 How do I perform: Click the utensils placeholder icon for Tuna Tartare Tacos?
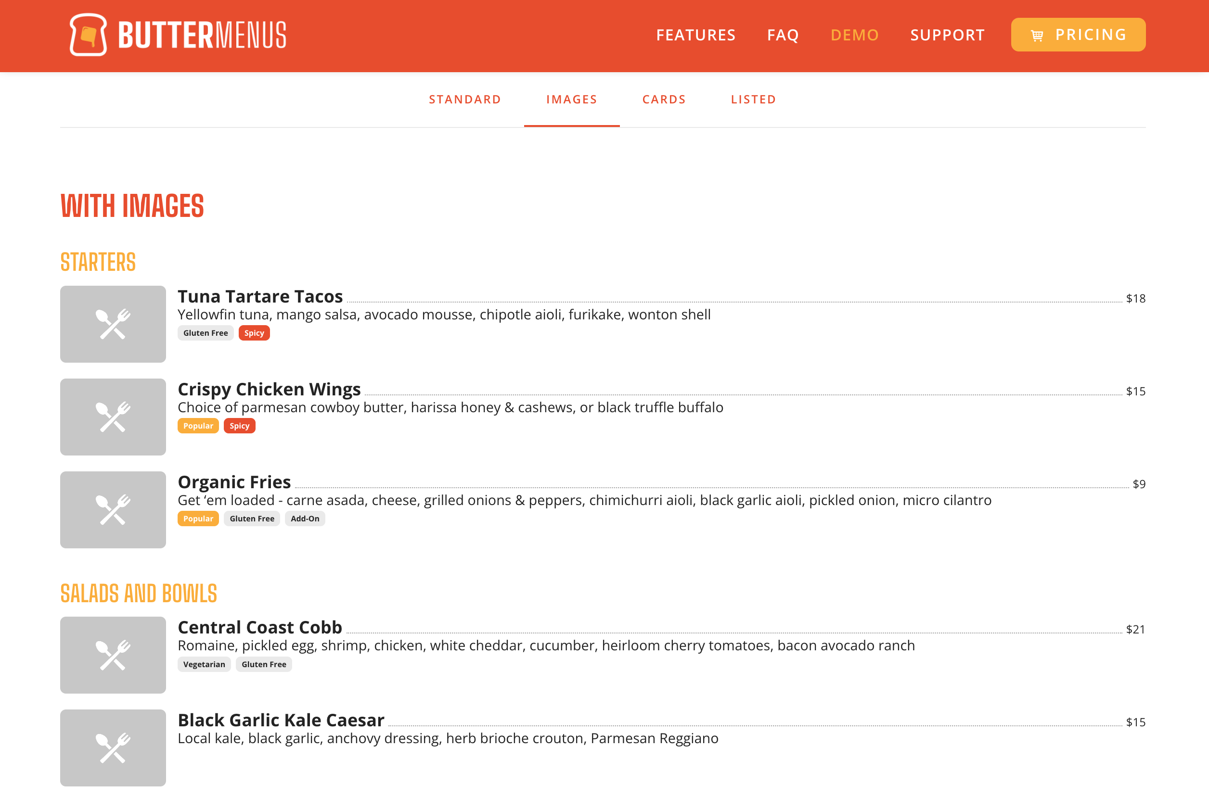tap(113, 324)
